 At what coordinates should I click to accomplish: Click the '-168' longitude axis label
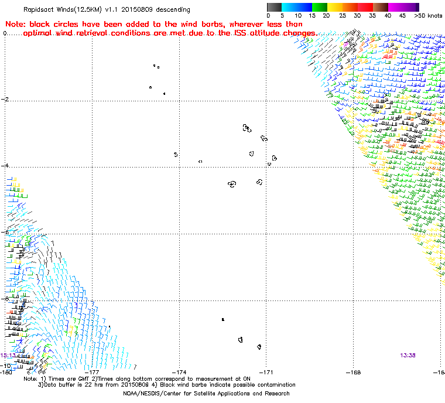click(x=353, y=373)
